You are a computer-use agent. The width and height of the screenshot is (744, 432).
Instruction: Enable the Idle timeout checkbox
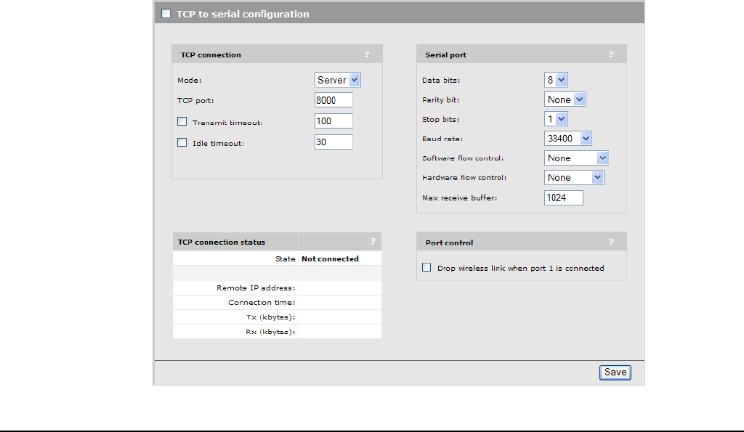click(182, 143)
